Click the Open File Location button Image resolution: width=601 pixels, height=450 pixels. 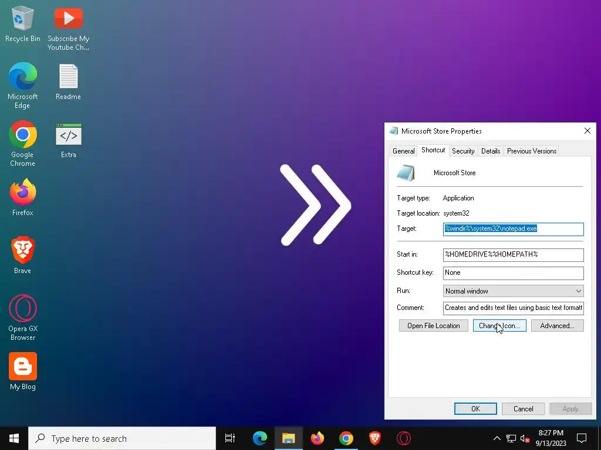pyautogui.click(x=434, y=326)
